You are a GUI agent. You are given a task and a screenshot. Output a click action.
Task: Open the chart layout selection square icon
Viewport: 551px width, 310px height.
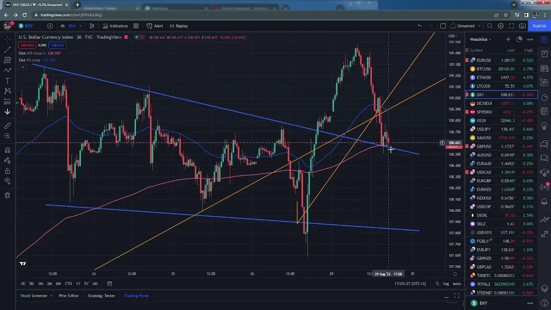(x=443, y=26)
